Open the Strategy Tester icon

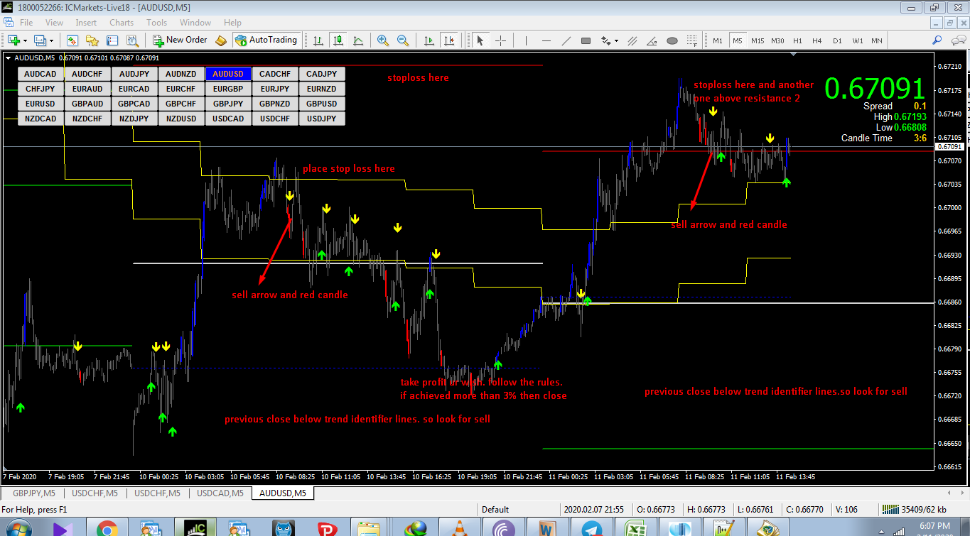[133, 40]
